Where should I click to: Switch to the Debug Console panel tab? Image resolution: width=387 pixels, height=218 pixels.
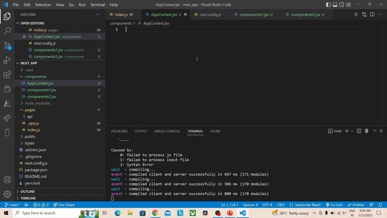point(167,131)
